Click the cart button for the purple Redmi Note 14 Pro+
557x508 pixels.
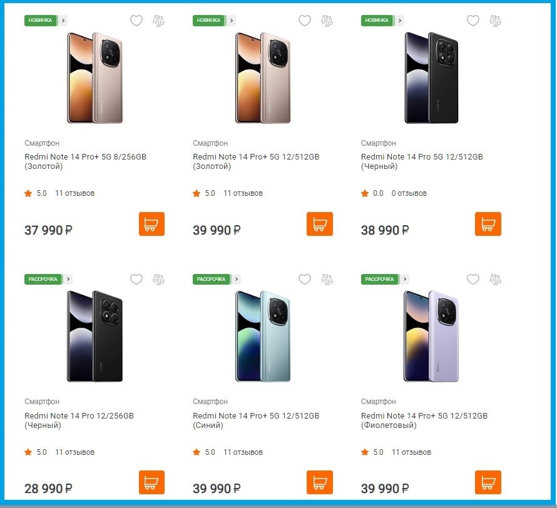coord(488,482)
